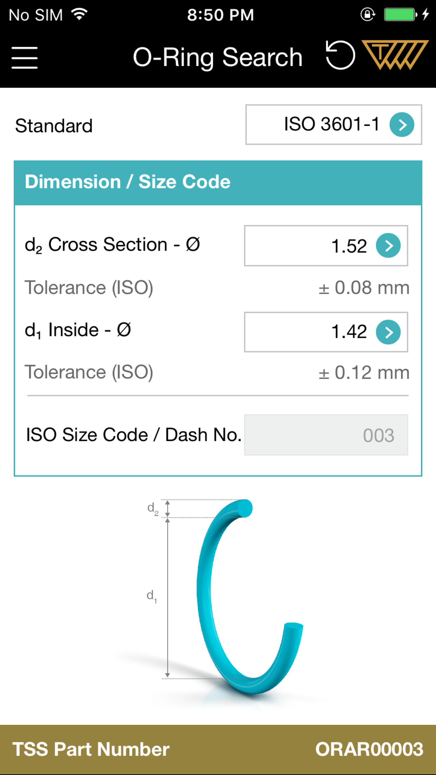Select part number ORAR00003
This screenshot has width=436, height=775.
click(369, 749)
